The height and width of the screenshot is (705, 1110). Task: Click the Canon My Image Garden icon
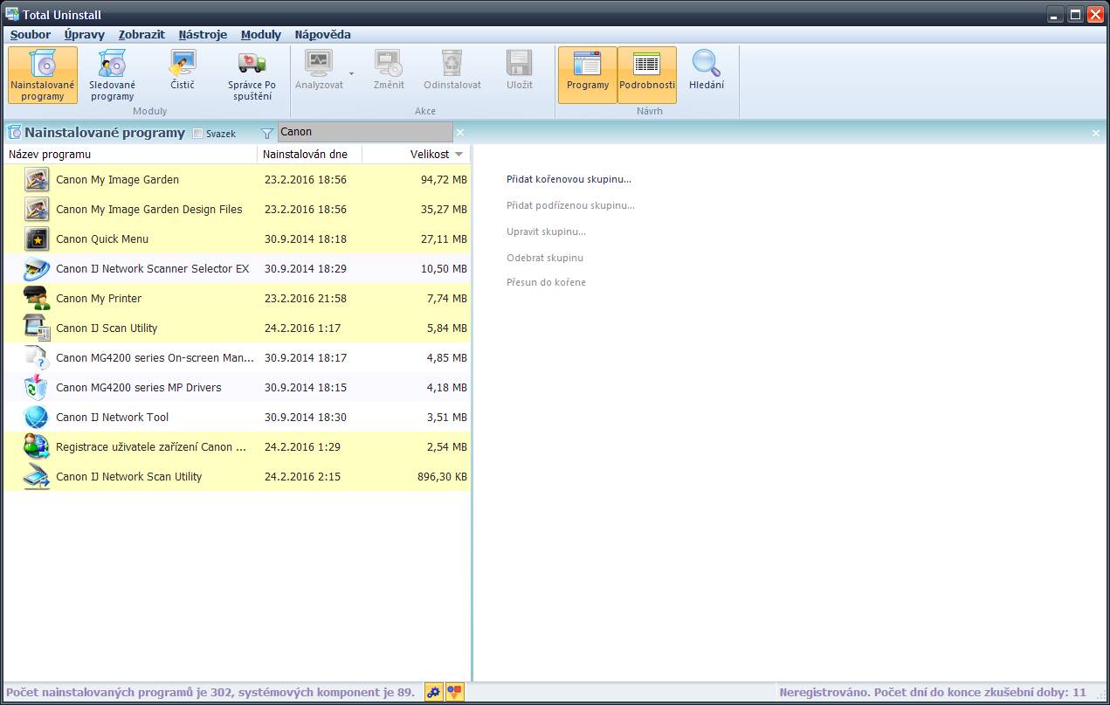point(37,179)
